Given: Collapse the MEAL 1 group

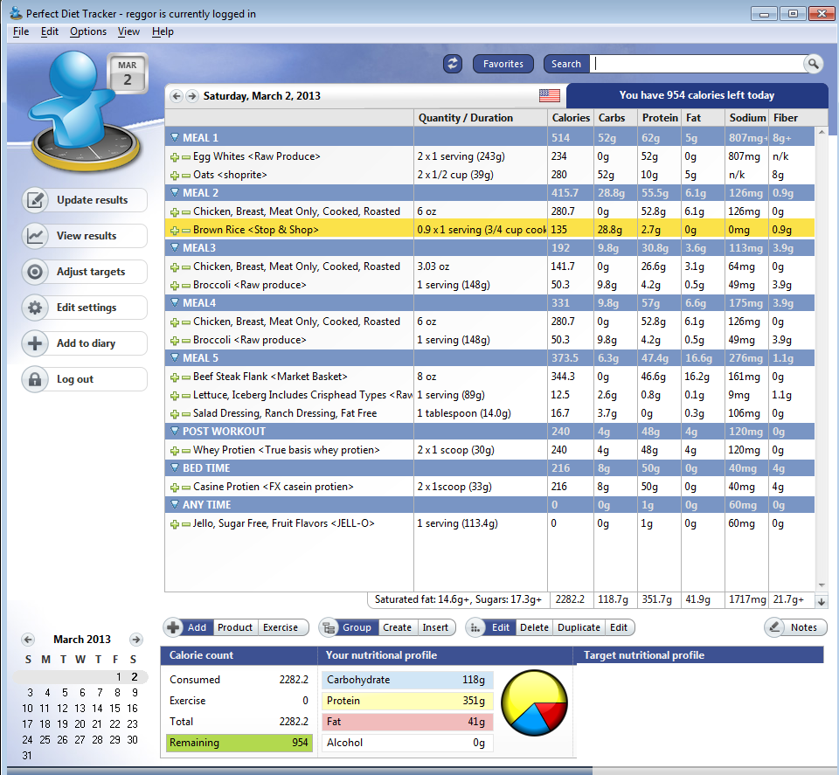Looking at the screenshot, I should click(175, 138).
